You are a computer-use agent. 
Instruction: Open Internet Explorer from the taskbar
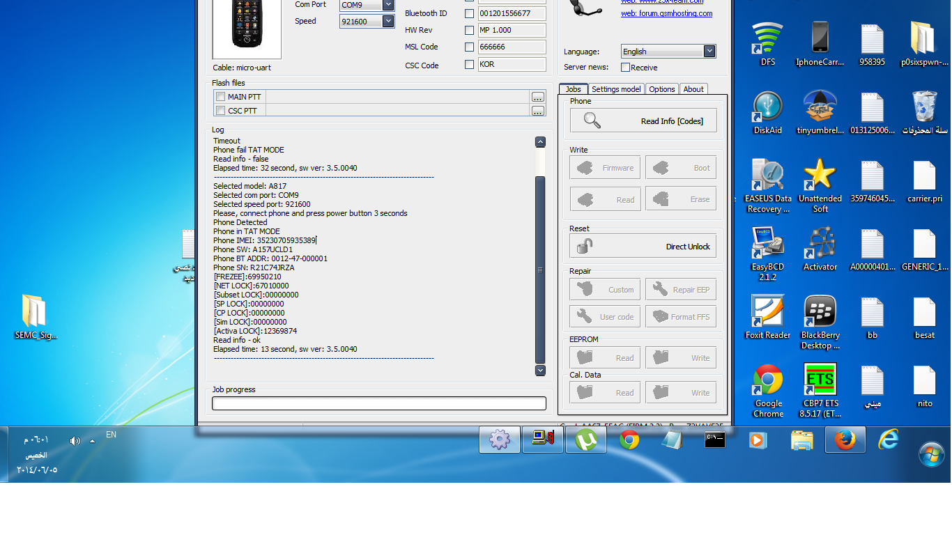coord(888,440)
